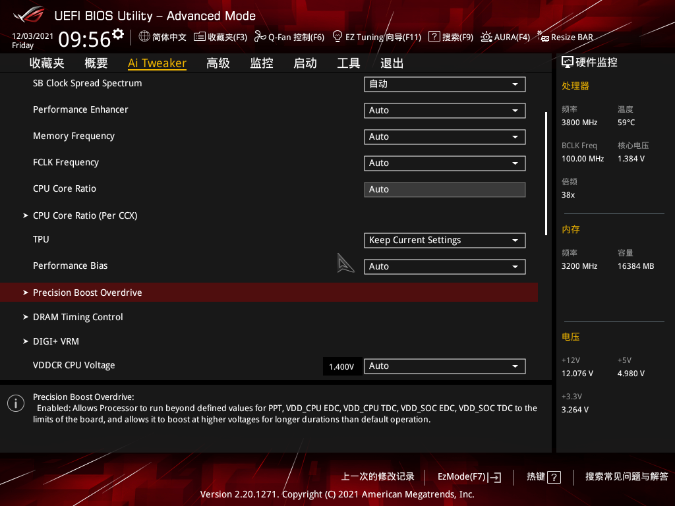Viewport: 675px width, 506px height.
Task: Expand the Precision Boost Overdrive entry
Action: point(88,292)
